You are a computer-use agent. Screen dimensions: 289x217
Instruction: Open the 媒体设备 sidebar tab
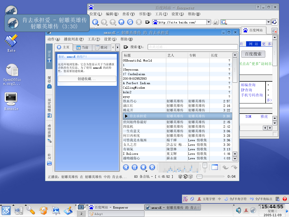[x=49, y=133]
